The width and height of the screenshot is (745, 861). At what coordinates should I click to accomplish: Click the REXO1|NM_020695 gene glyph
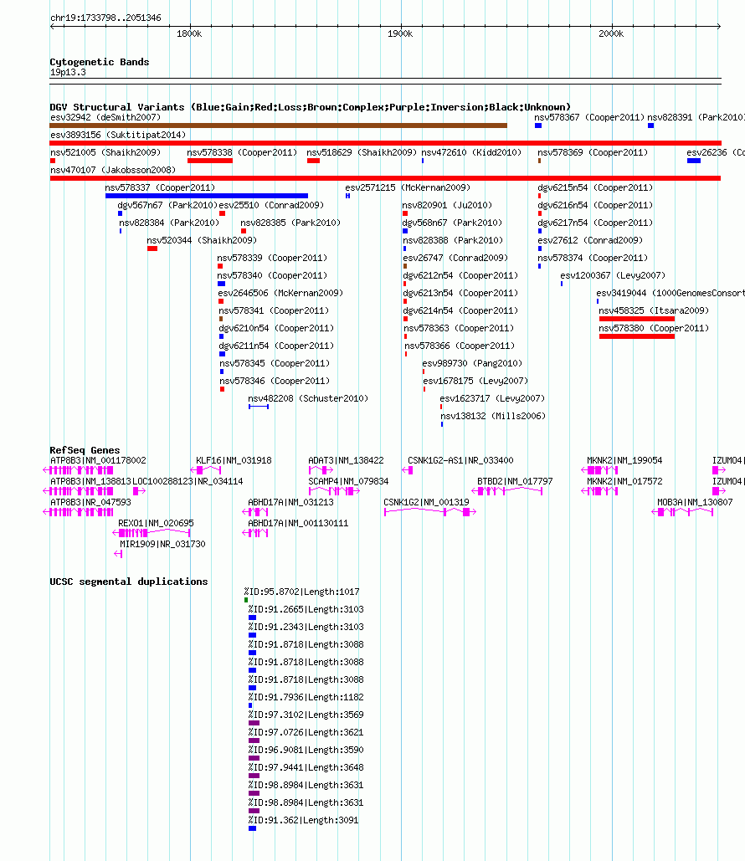click(152, 533)
